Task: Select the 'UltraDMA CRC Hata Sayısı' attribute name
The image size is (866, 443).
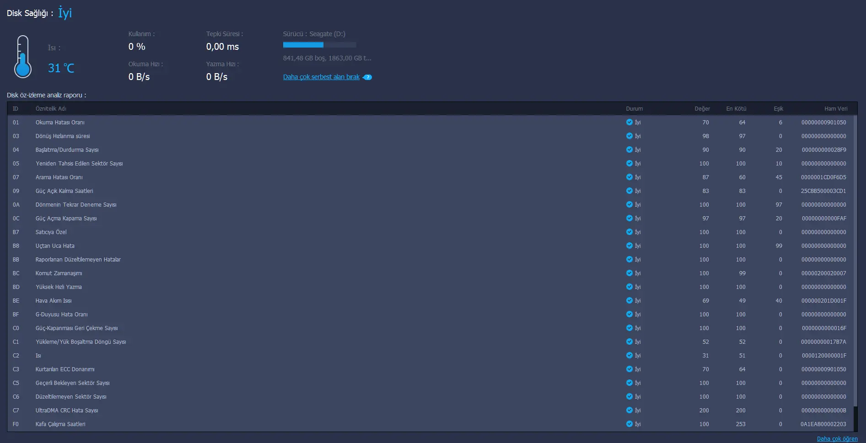Action: (67, 411)
